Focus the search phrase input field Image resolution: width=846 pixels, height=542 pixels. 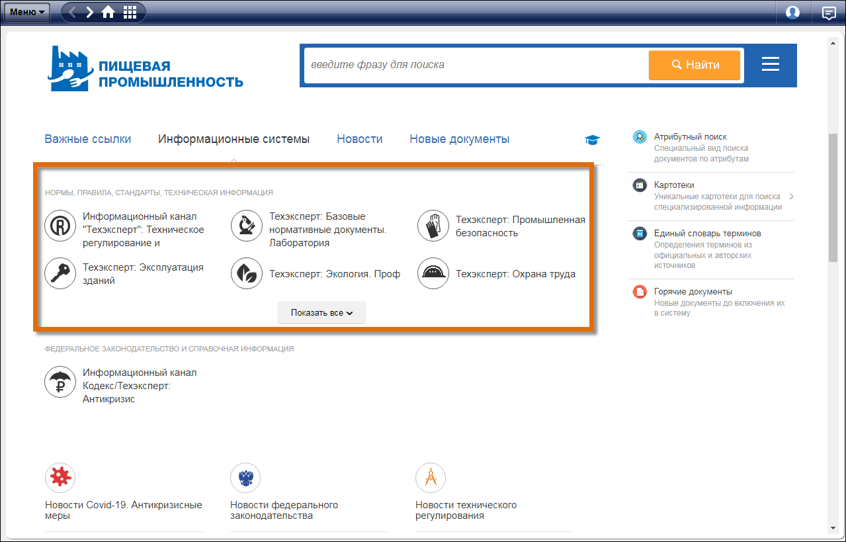(476, 65)
